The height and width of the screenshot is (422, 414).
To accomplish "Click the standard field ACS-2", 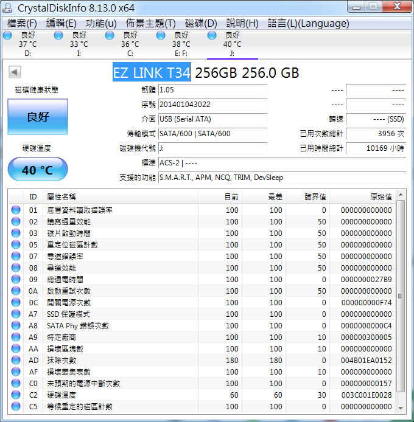I will (x=282, y=163).
